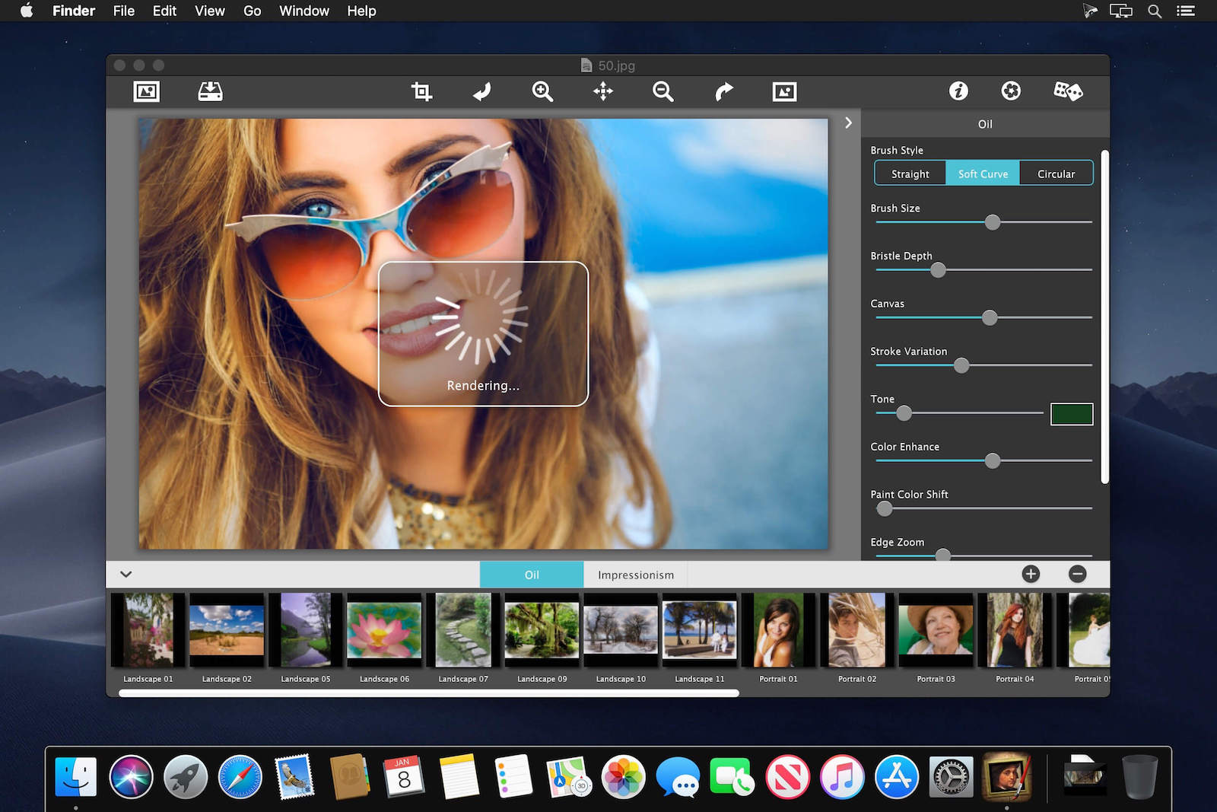This screenshot has height=812, width=1217.
Task: Select the Crop tool
Action: click(421, 92)
